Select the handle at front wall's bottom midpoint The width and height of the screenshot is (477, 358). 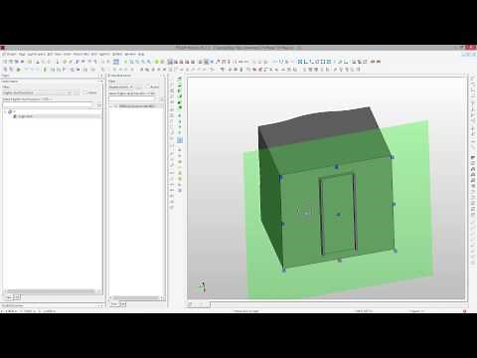(339, 261)
